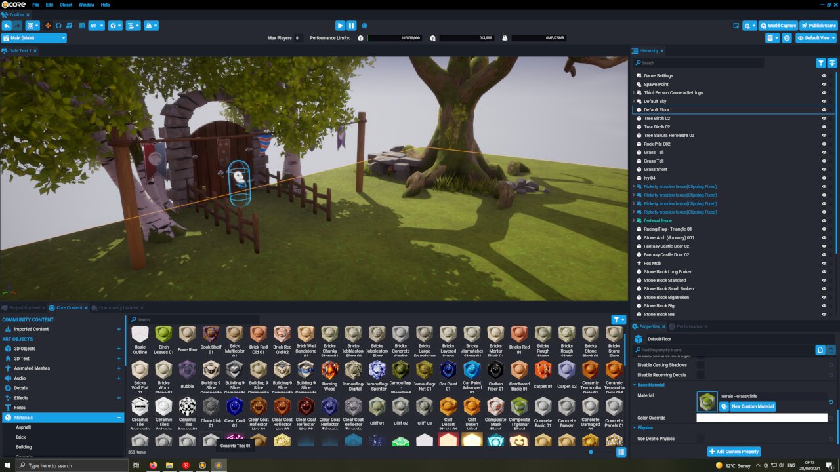840x472 pixels.
Task: Click the Redo arrow in the toolbar
Action: (x=18, y=26)
